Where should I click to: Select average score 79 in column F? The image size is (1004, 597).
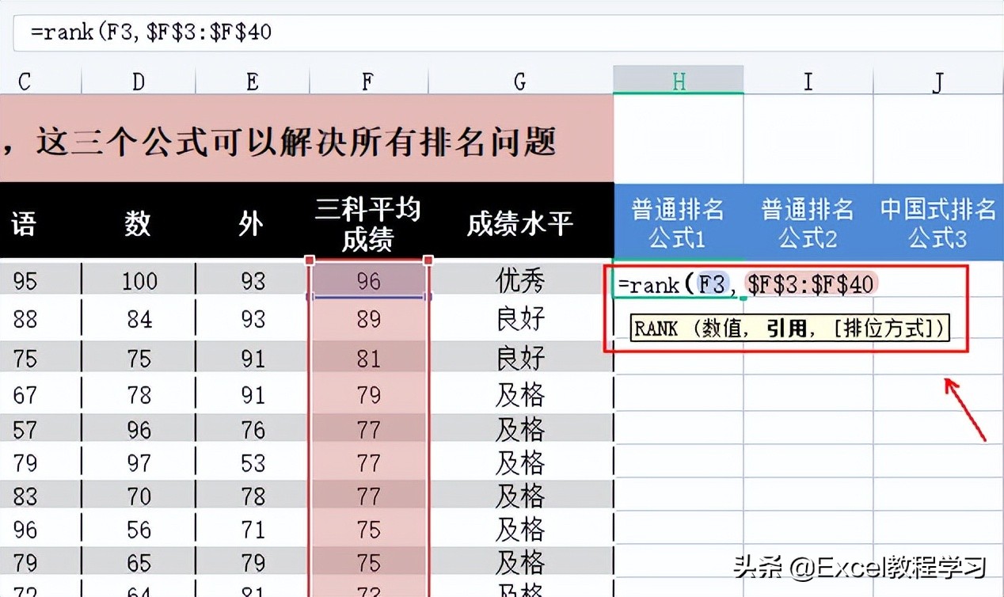point(368,394)
